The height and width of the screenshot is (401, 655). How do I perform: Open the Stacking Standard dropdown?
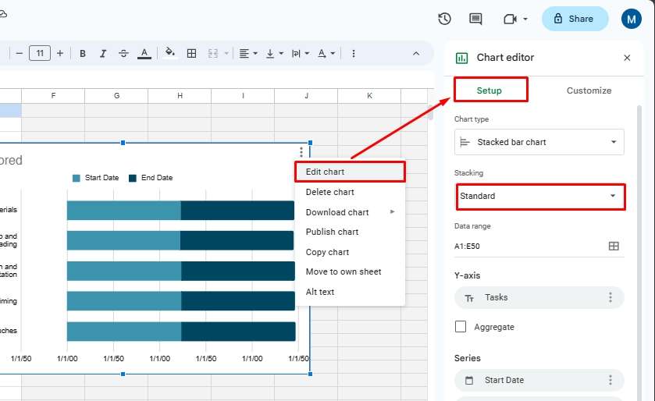point(540,196)
